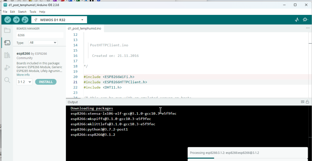Open the Tools menu
This screenshot has height=161, width=312.
33,12
